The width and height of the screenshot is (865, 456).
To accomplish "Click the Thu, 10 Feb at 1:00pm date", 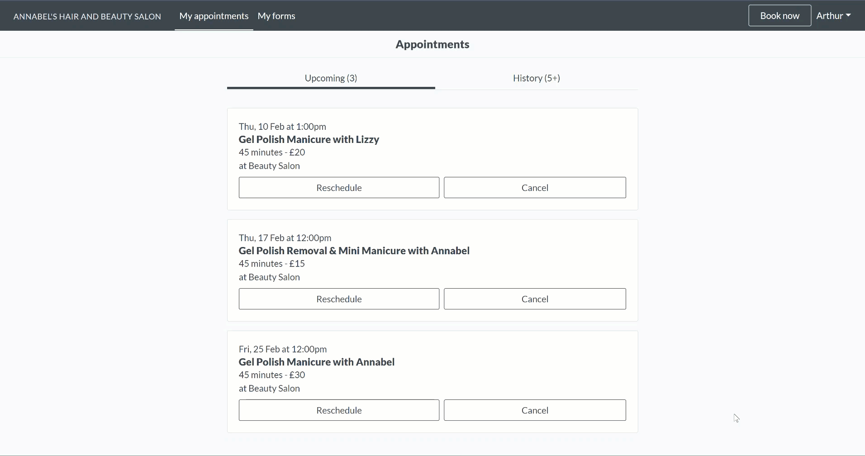I will [282, 127].
